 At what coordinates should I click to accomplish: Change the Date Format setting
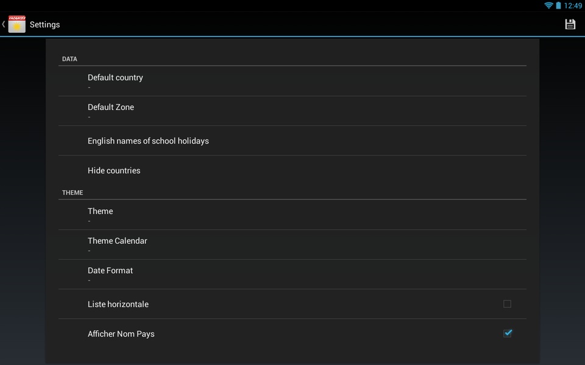[292, 274]
